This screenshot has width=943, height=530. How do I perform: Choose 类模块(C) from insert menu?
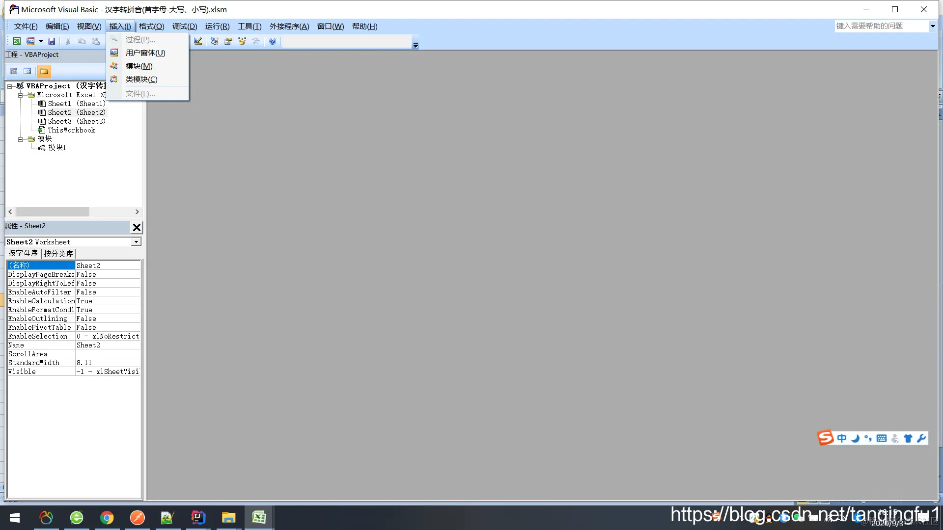pos(148,79)
